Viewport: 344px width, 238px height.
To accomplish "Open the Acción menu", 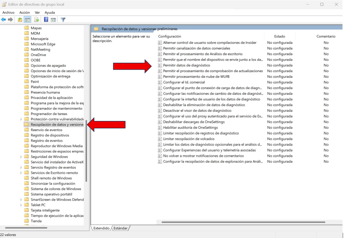I will pos(25,12).
